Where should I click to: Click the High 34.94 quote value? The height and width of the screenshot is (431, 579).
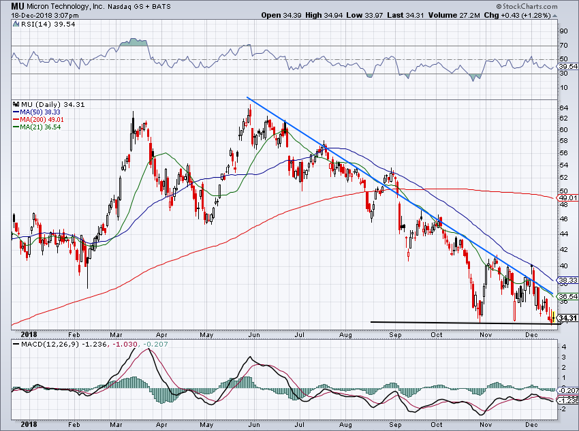[324, 15]
